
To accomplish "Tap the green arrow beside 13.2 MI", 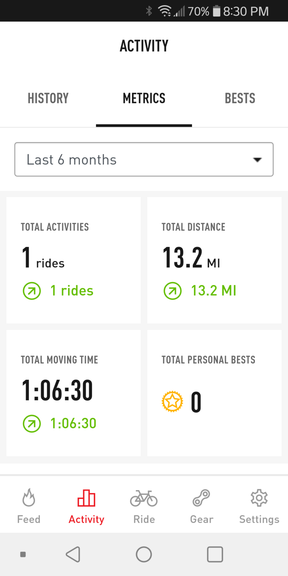I will [172, 291].
